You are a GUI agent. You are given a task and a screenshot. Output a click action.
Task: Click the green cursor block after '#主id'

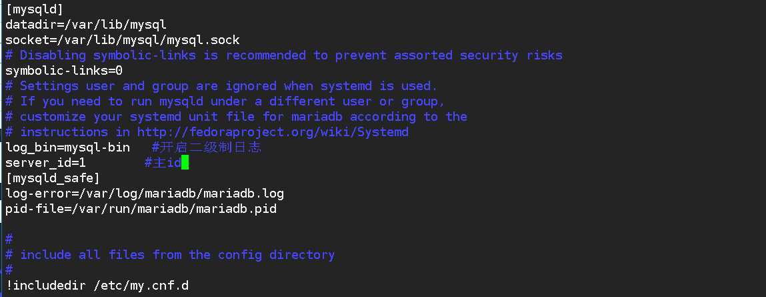point(185,162)
